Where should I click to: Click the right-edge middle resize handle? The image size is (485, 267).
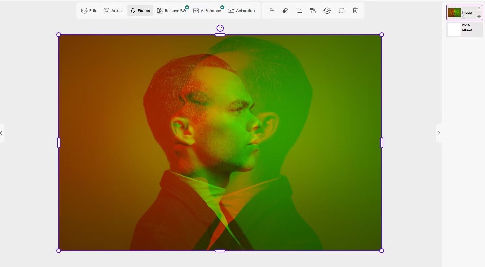(x=382, y=143)
